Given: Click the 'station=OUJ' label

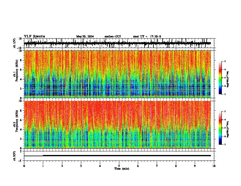Looking at the screenshot, I should [113, 36].
